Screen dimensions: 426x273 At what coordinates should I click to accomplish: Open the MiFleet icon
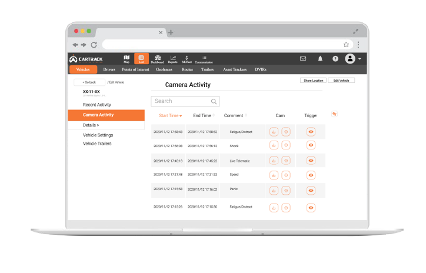click(x=187, y=59)
